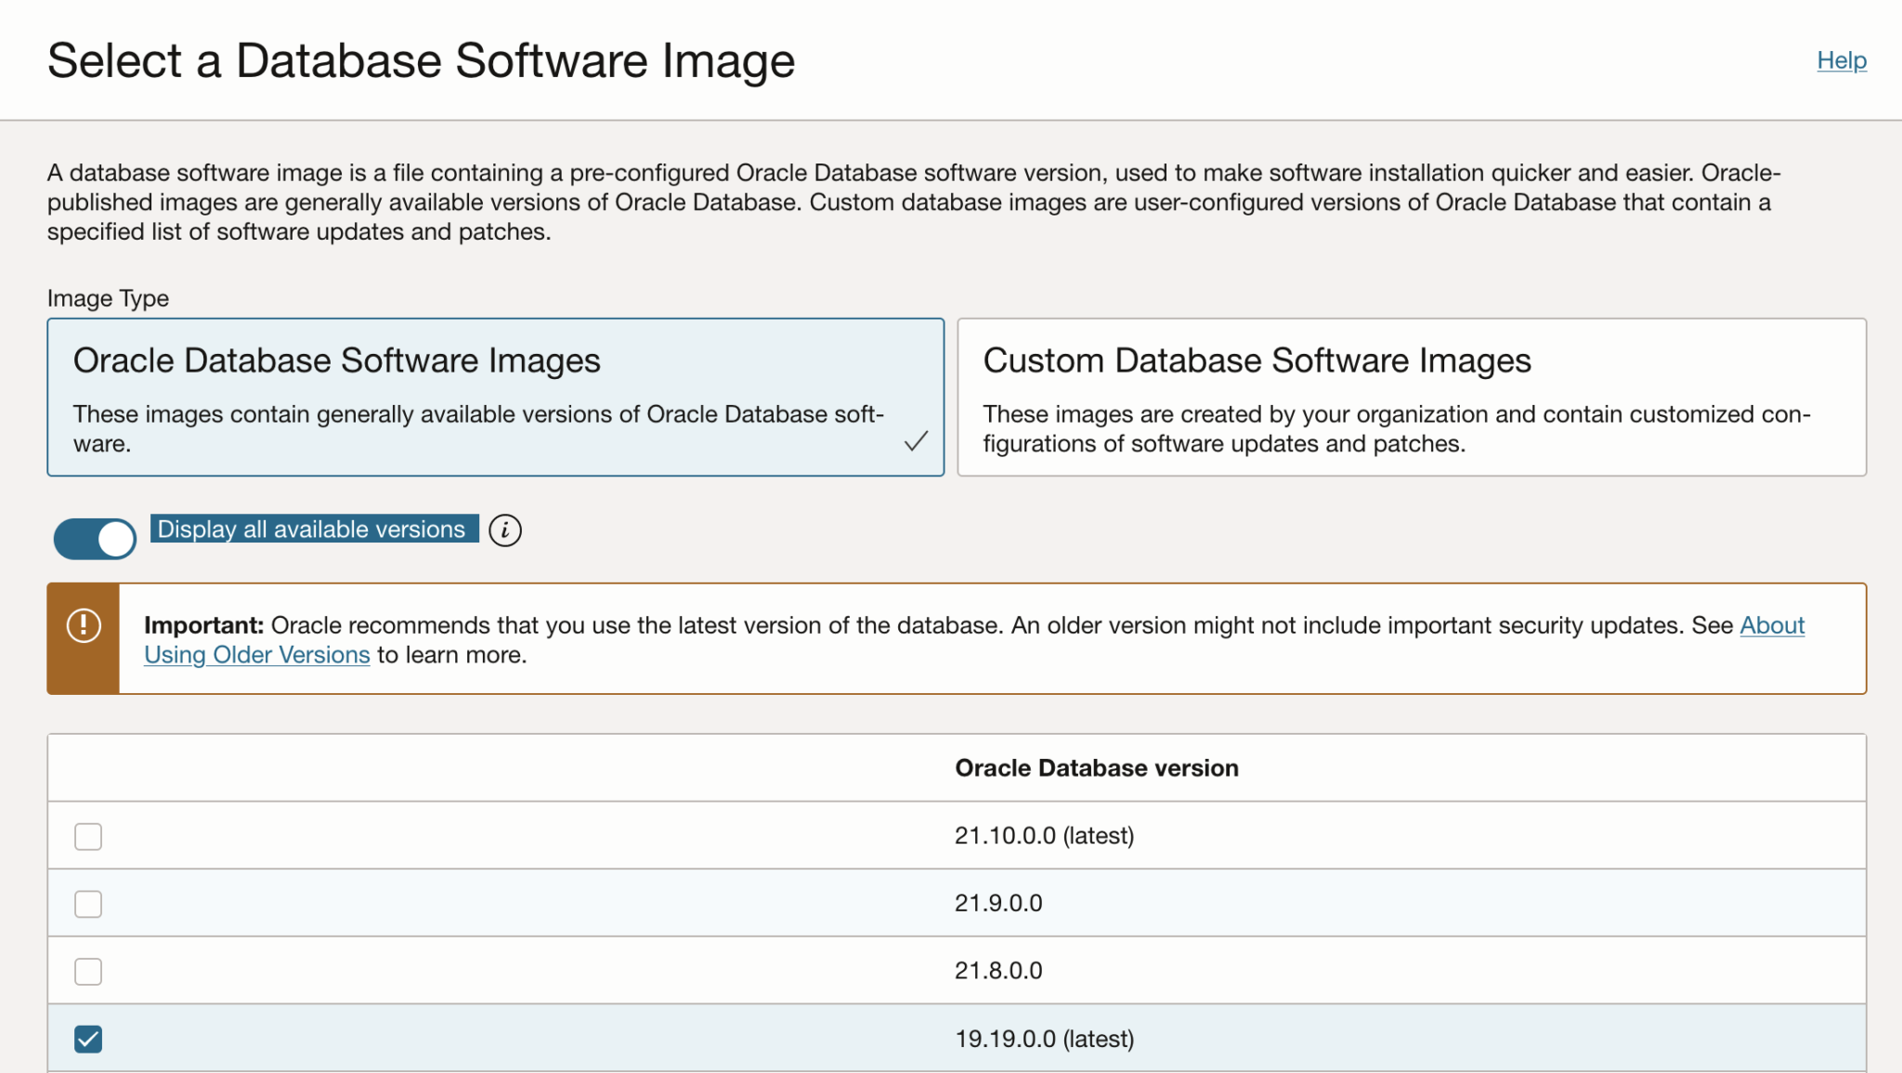The width and height of the screenshot is (1902, 1073).
Task: Select Custom Database Software Images card
Action: tap(1411, 398)
